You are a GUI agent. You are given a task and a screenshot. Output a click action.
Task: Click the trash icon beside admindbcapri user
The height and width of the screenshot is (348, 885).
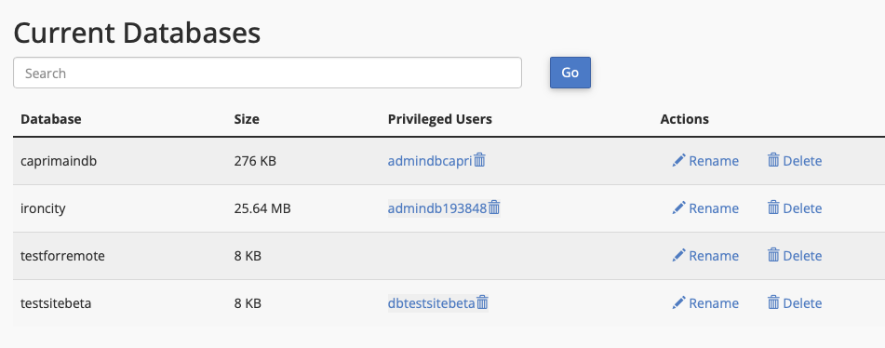[479, 161]
